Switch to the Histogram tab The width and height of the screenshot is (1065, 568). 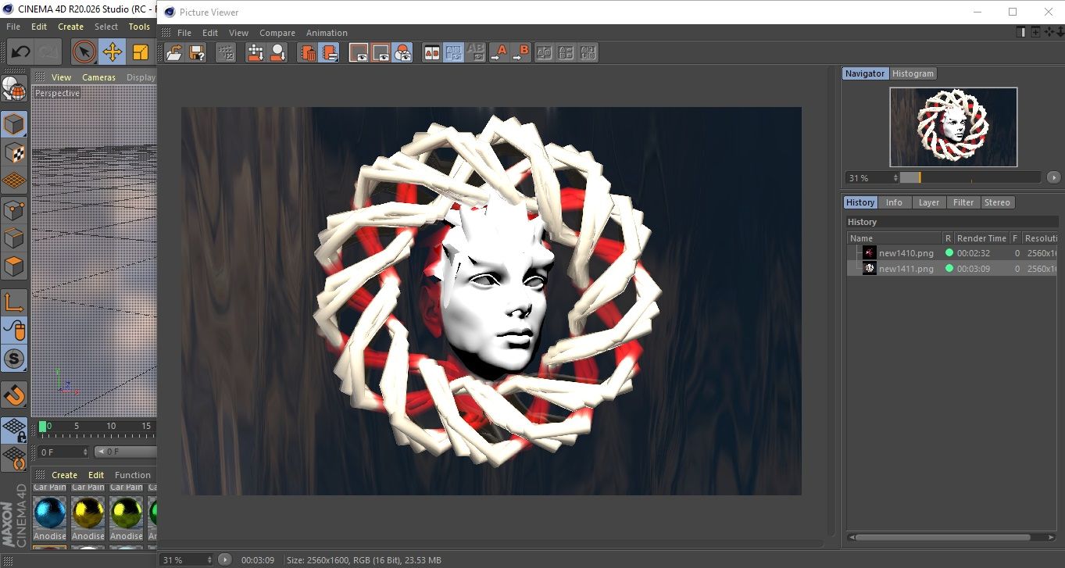point(913,73)
